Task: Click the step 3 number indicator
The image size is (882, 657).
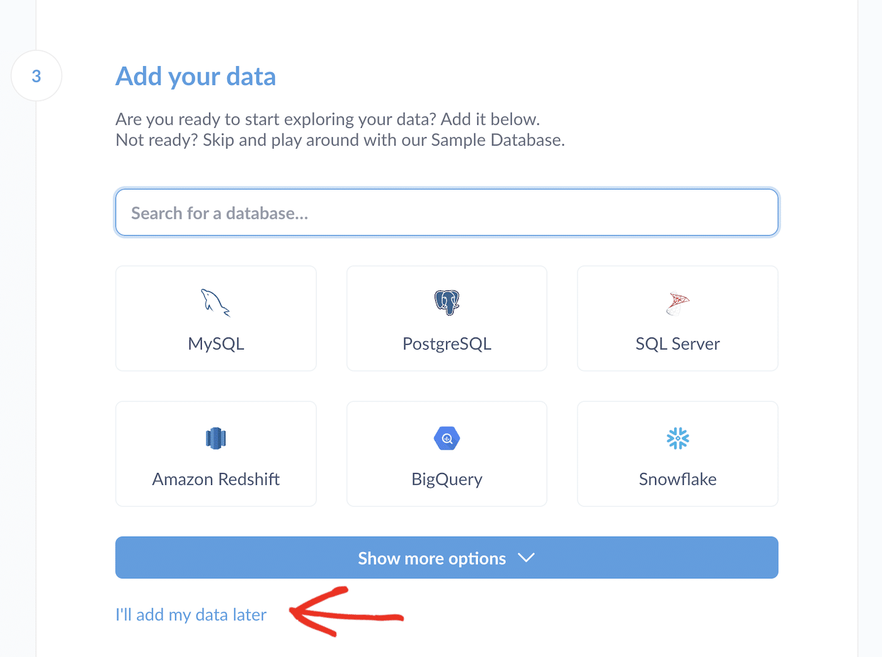Action: [x=36, y=76]
